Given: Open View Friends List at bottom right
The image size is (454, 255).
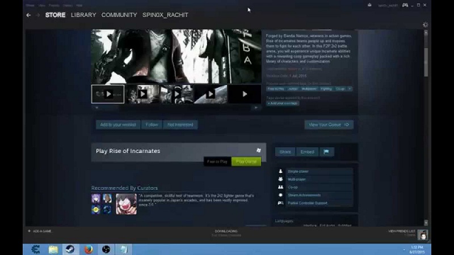Looking at the screenshot, I should pyautogui.click(x=402, y=231).
